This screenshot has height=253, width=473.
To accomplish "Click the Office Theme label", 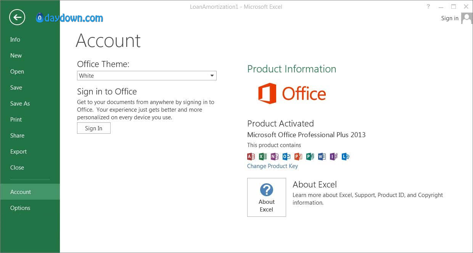I will [x=103, y=64].
